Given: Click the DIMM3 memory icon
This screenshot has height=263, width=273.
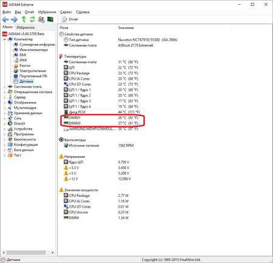Looking at the screenshot, I should point(66,123).
